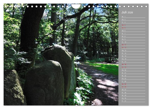Select the Fr 31 date row
The height and width of the screenshot is (109, 152).
134,101
